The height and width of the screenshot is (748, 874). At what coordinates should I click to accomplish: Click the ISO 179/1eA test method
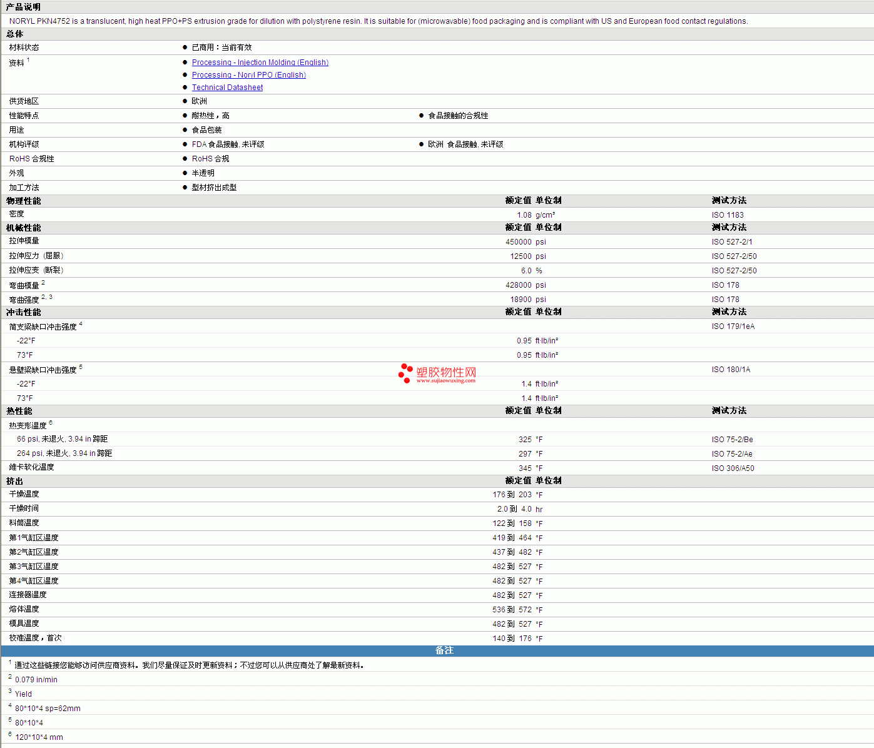point(733,326)
